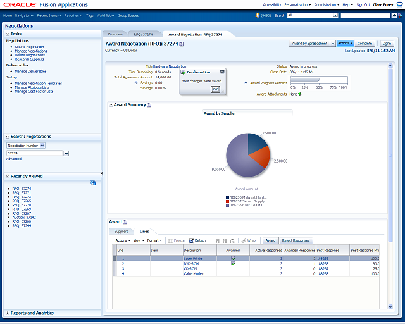The height and width of the screenshot is (324, 405).
Task: Click the search go arrow beside 37274 field
Action: pyautogui.click(x=66, y=154)
